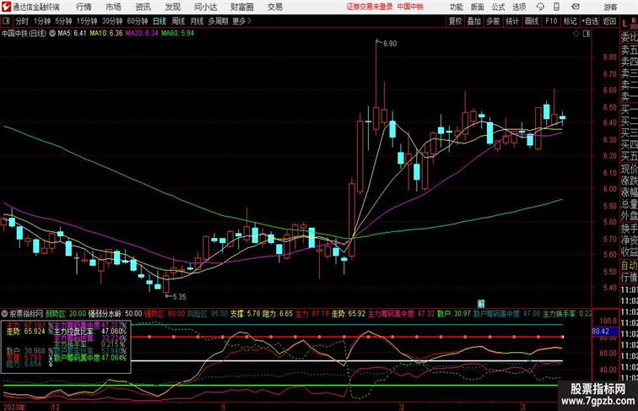Click the MA5: 6.41 indicator label
Image resolution: width=638 pixels, height=411 pixels.
click(x=72, y=34)
